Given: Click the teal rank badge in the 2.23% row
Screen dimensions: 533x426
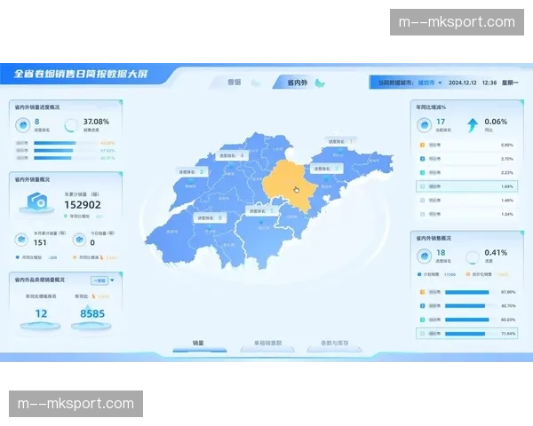Looking at the screenshot, I should (422, 172).
